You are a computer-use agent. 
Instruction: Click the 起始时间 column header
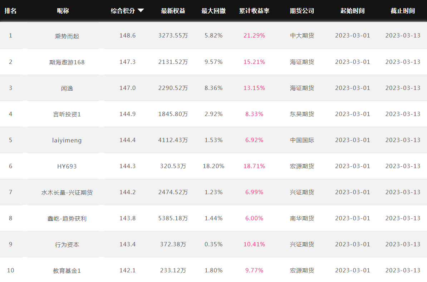[353, 11]
